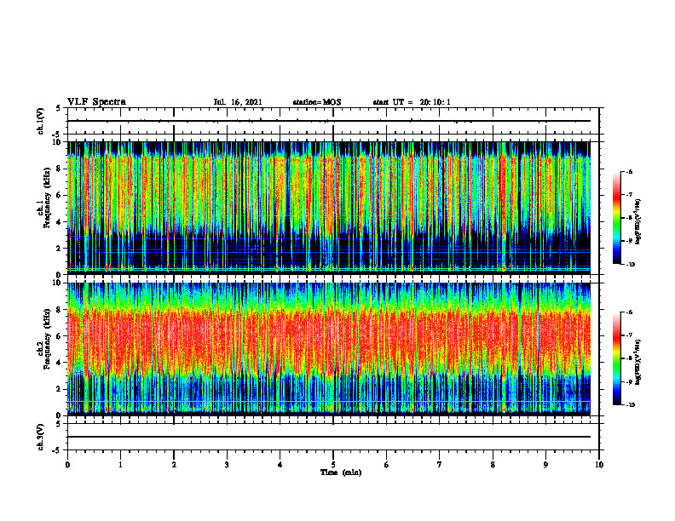Viewport: 675px width, 521px height.
Task: Click the ch.3 voltage waveform strip
Action: (333, 437)
